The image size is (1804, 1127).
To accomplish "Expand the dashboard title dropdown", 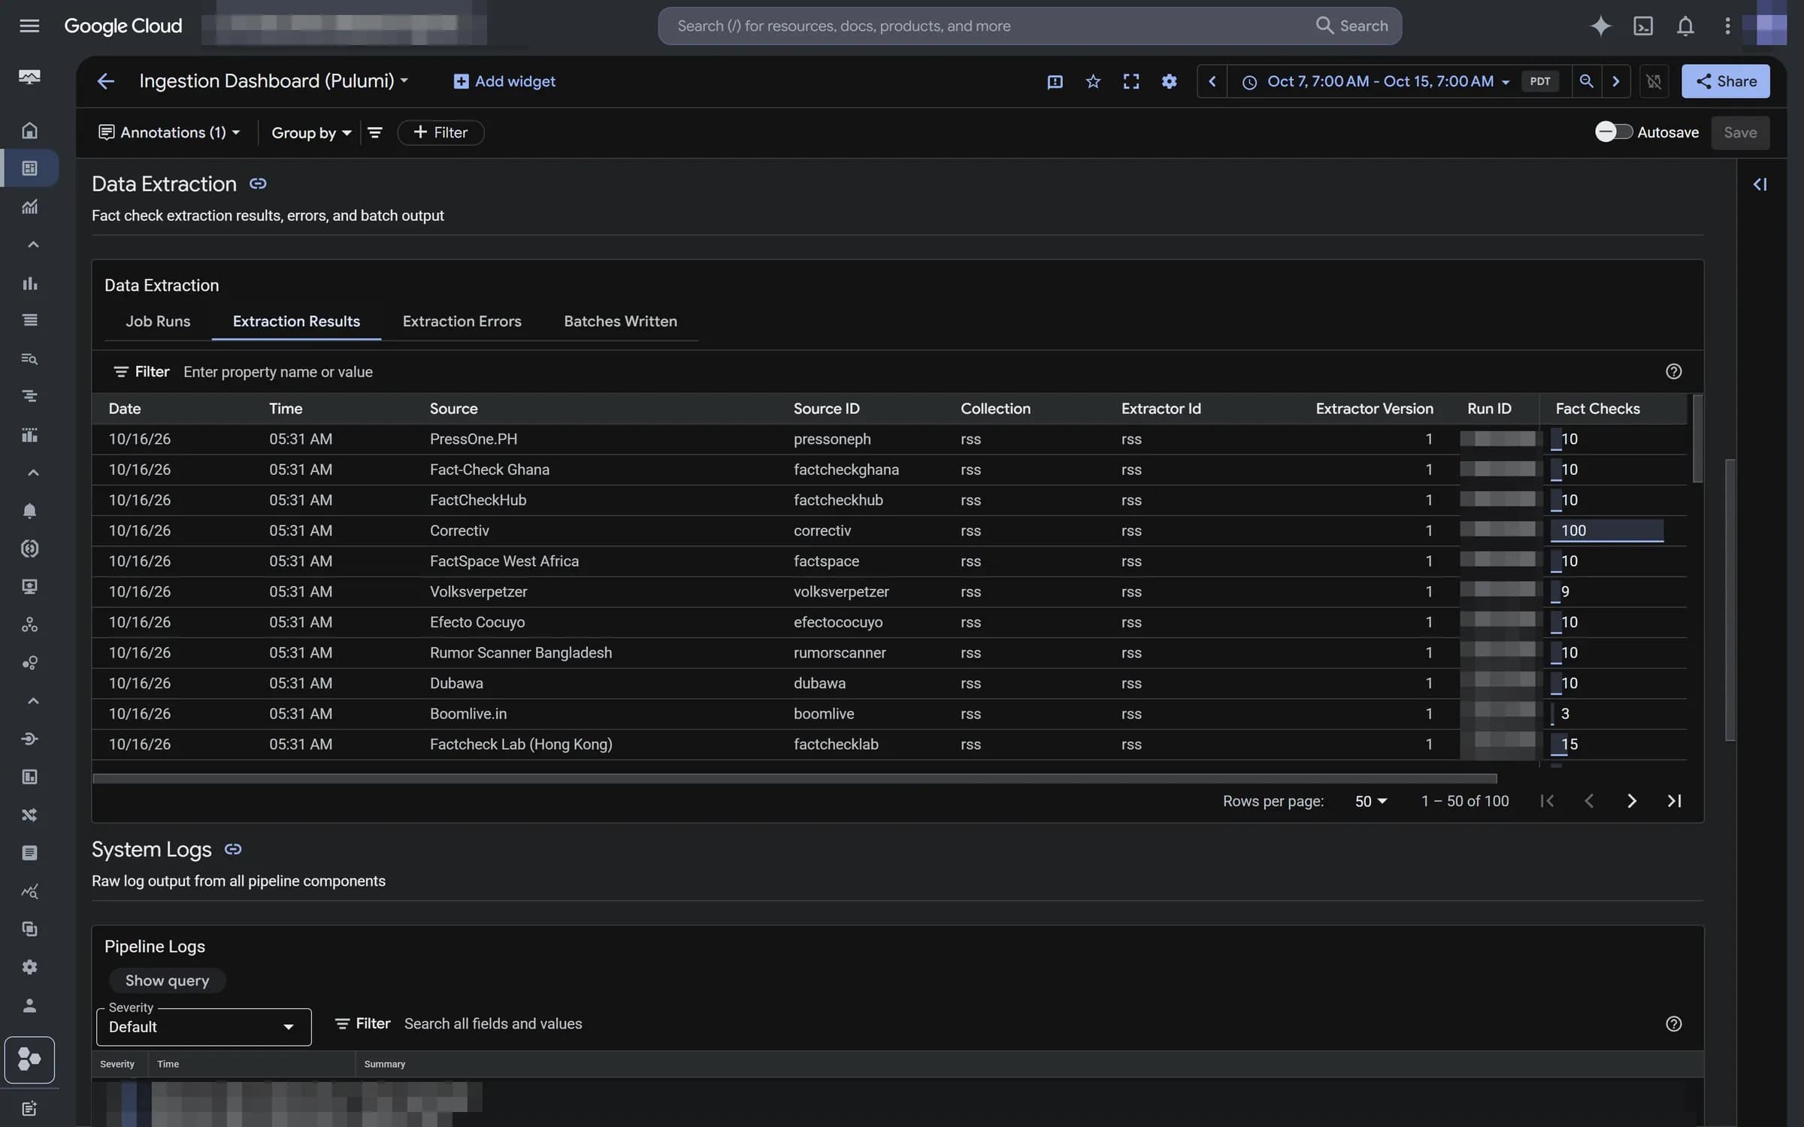I will (404, 81).
